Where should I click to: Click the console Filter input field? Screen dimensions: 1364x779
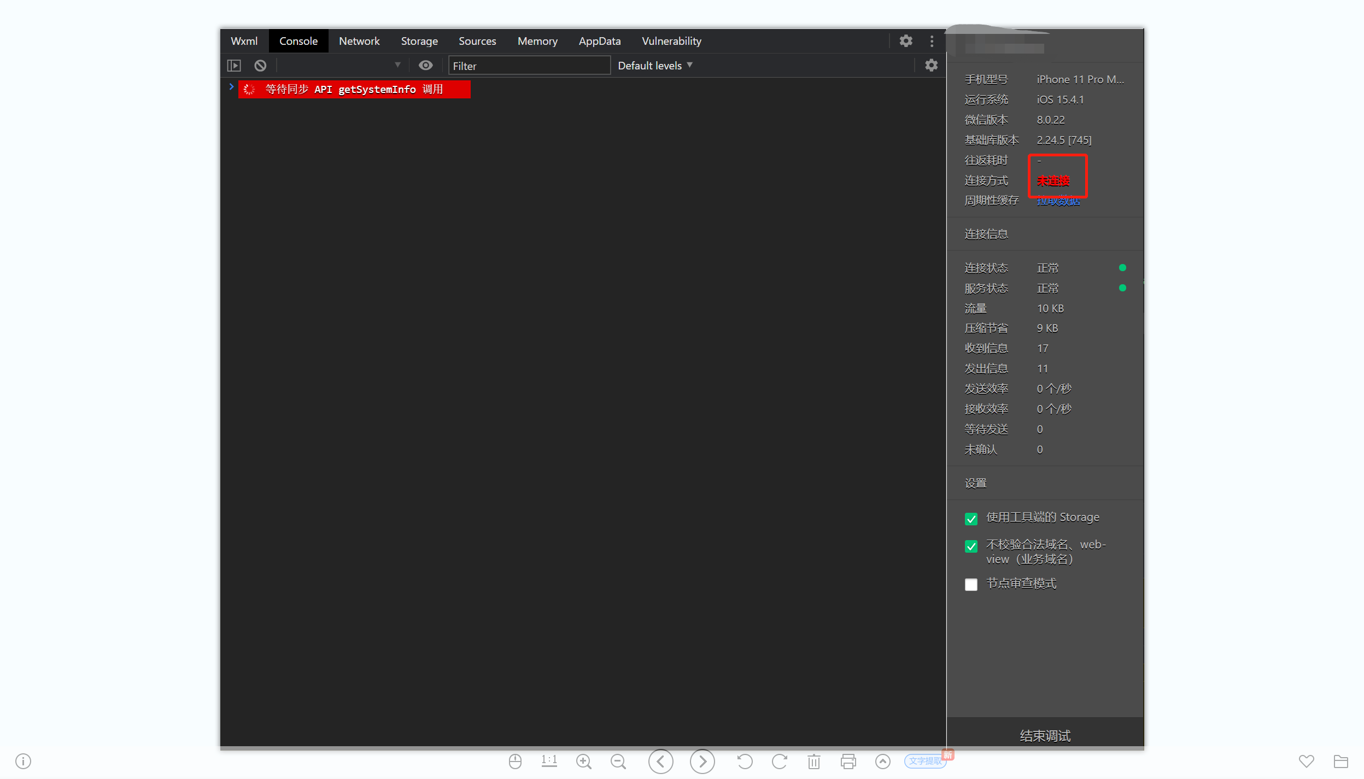pos(528,66)
